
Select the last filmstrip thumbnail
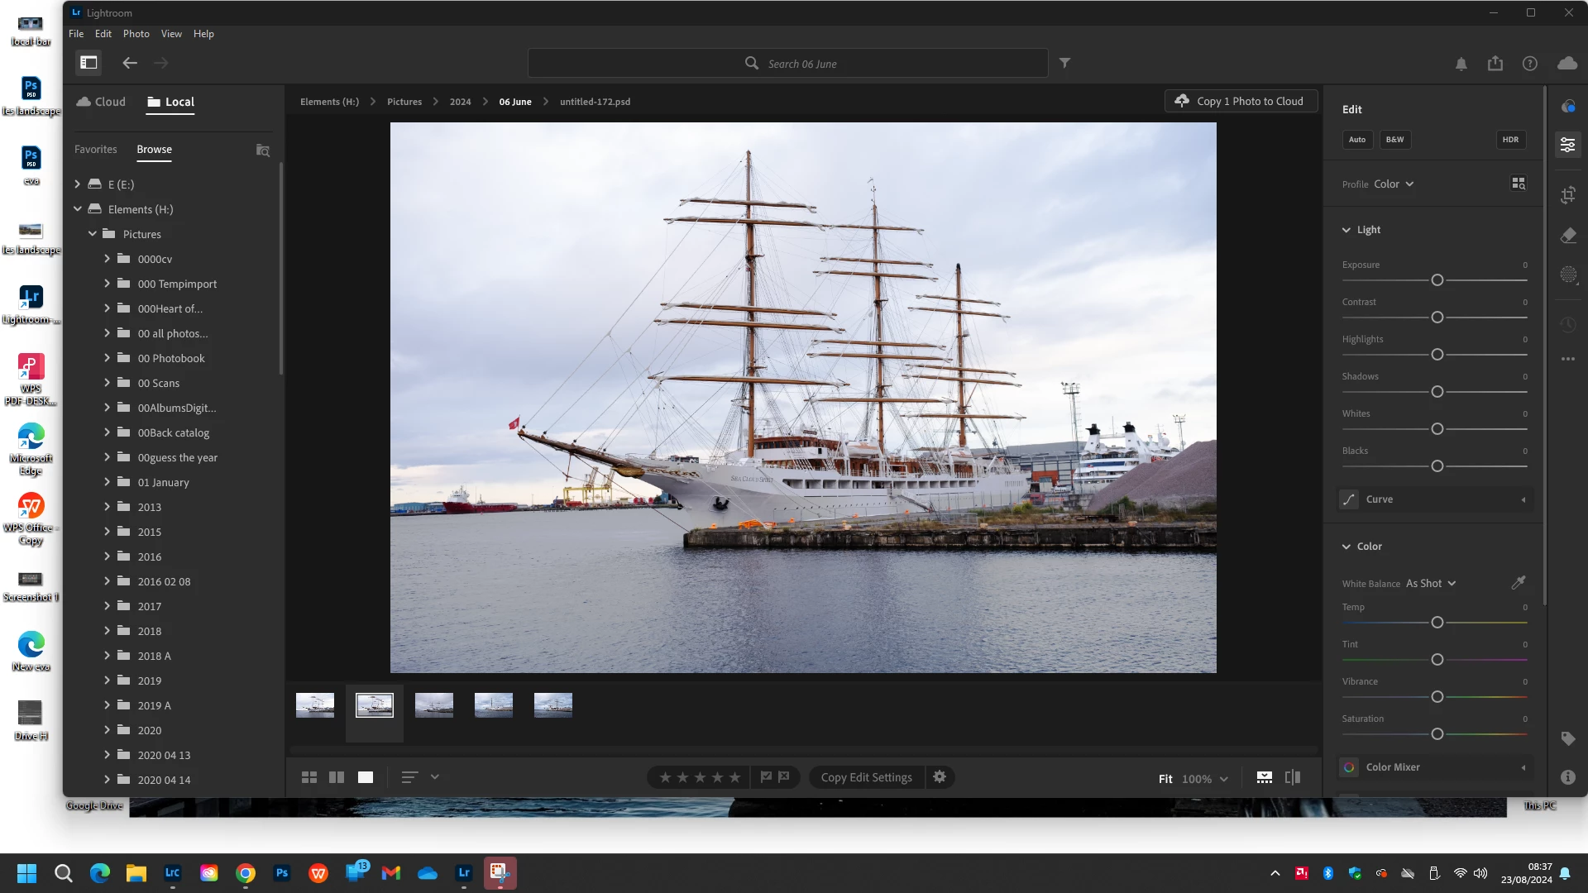click(553, 705)
